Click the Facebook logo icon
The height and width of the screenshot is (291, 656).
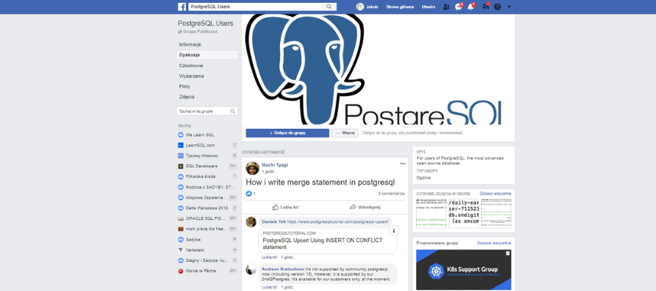182,7
